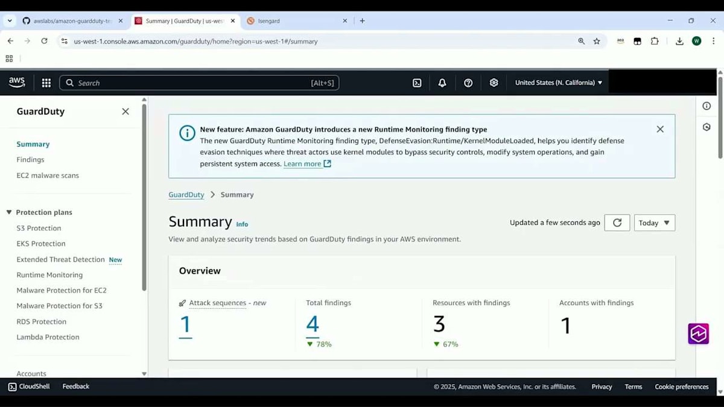Open the notifications bell
The width and height of the screenshot is (724, 407).
click(442, 83)
